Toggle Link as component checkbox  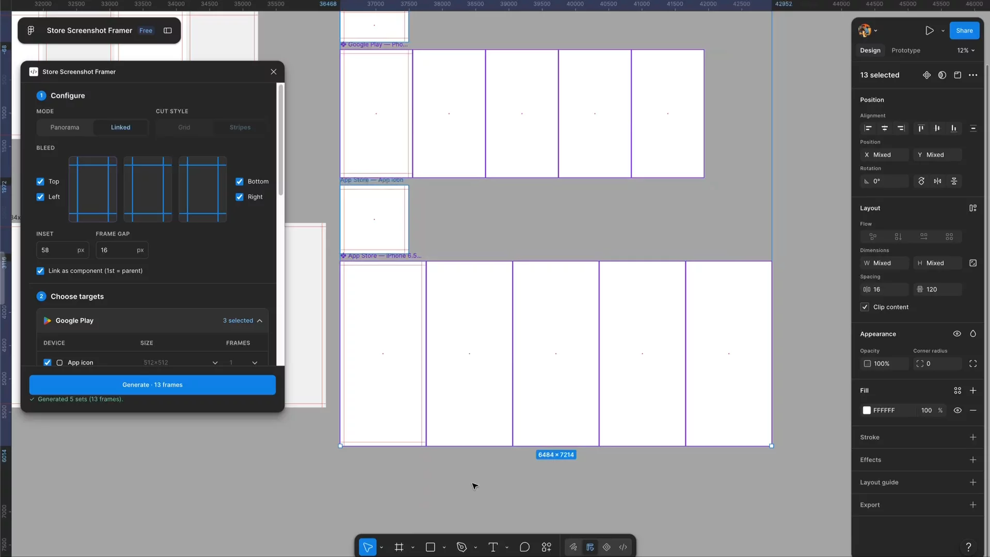click(x=40, y=271)
